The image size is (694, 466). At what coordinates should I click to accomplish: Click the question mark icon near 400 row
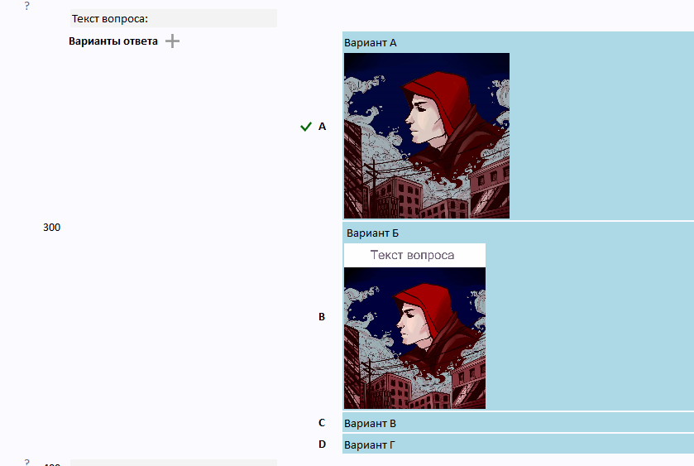(27, 462)
